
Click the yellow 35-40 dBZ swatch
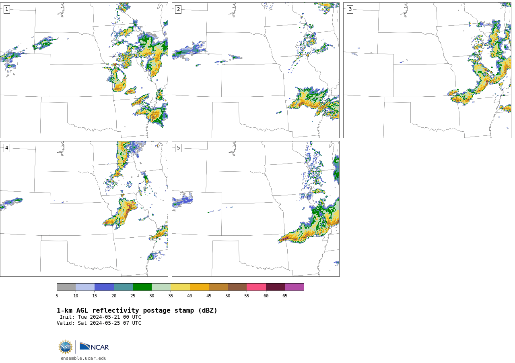click(x=180, y=287)
